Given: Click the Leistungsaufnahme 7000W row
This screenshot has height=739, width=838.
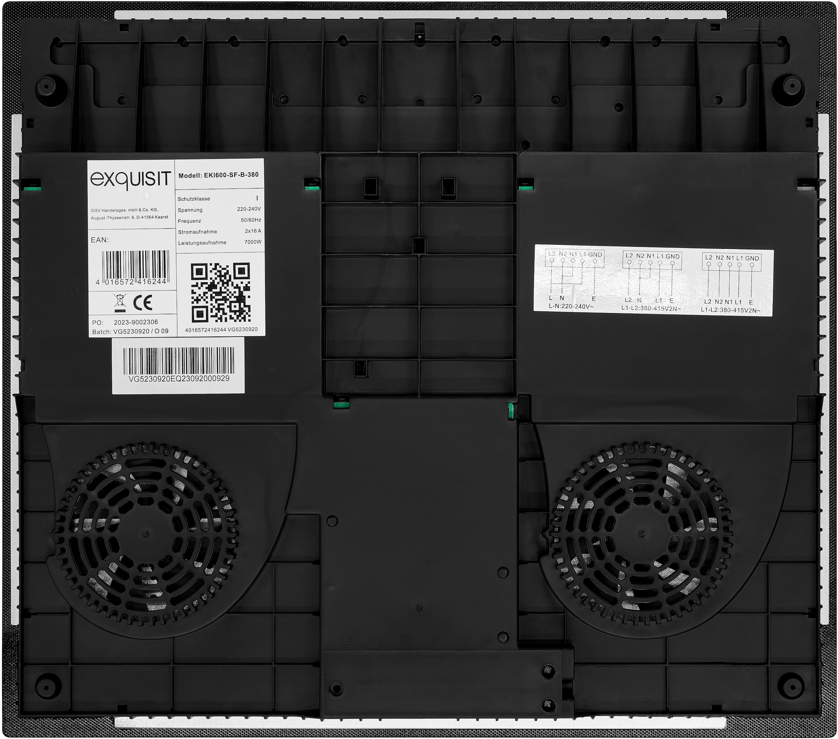Looking at the screenshot, I should [219, 242].
